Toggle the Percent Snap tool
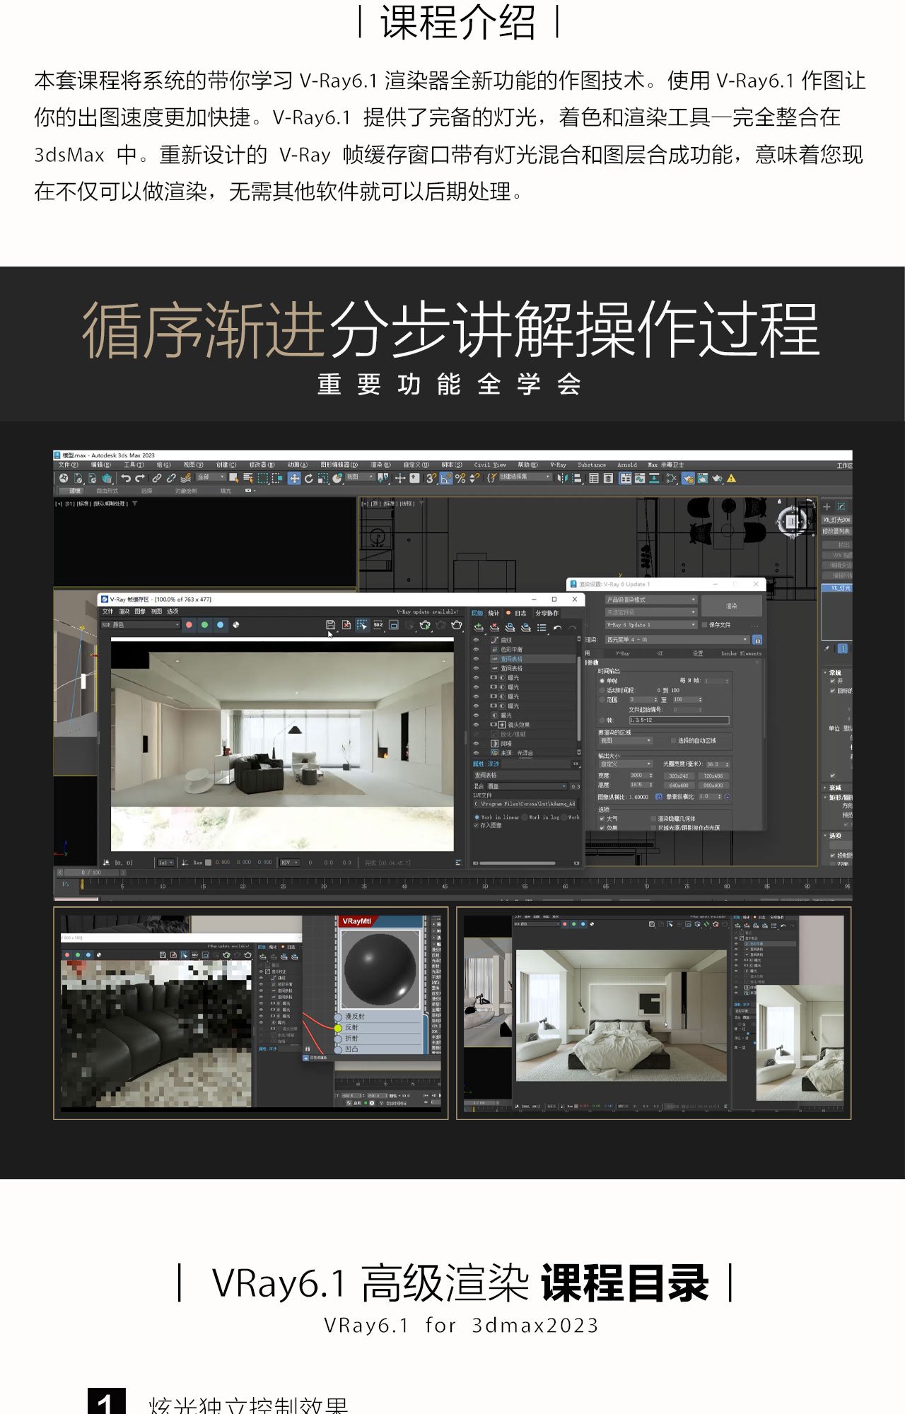The width and height of the screenshot is (905, 1414). (x=460, y=479)
